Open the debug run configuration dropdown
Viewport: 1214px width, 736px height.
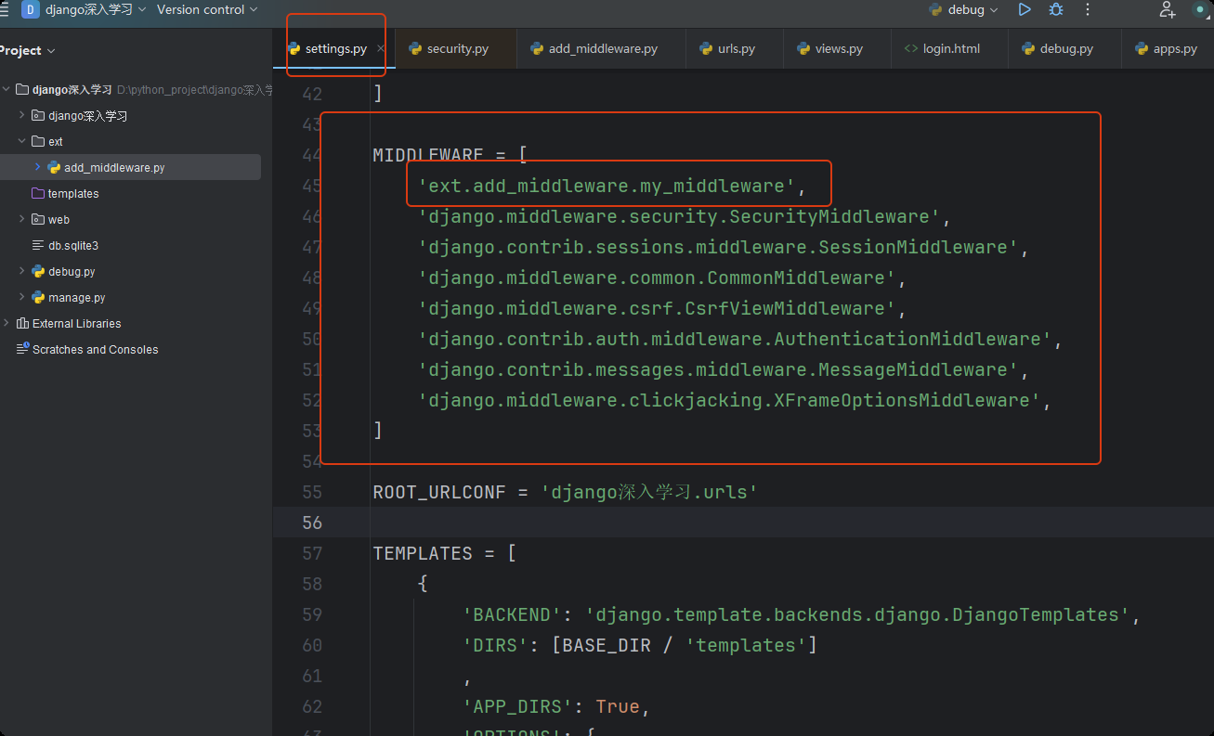963,9
